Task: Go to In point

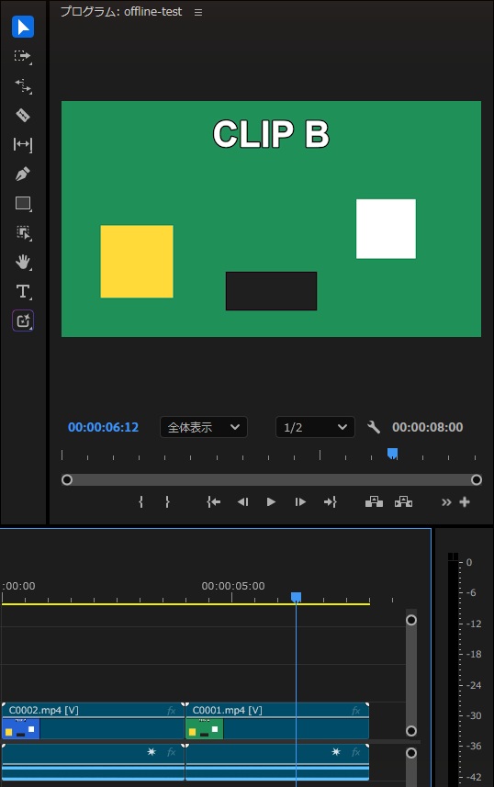Action: pos(213,502)
